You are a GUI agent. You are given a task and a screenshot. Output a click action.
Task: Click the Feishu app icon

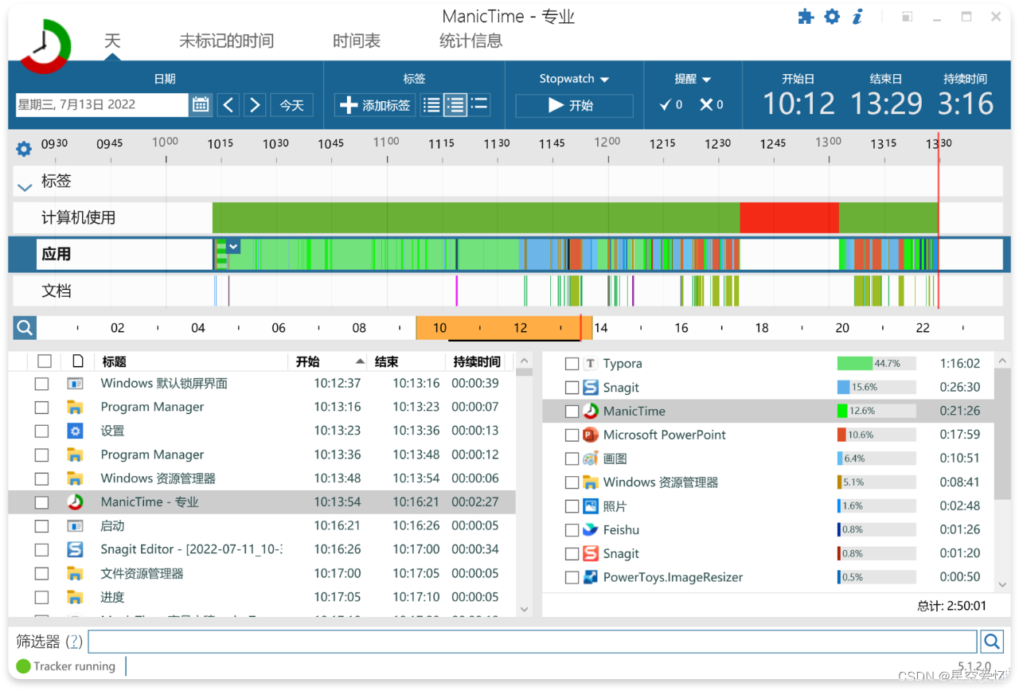[x=590, y=529]
